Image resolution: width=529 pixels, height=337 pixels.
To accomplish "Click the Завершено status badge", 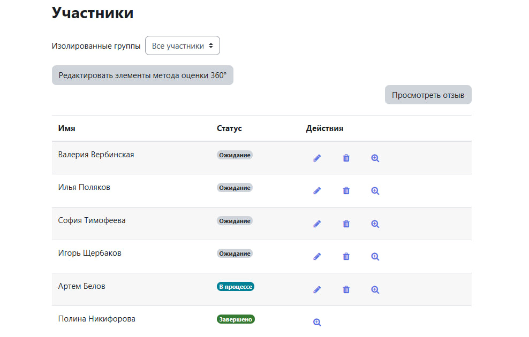I will click(236, 319).
